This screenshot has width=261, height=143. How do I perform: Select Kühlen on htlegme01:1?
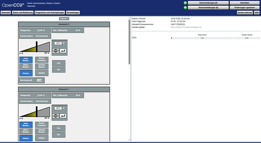click(x=42, y=138)
